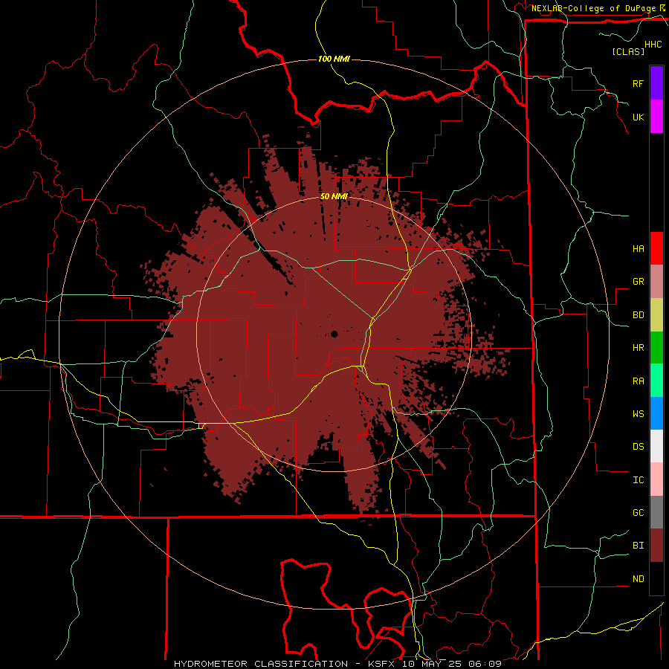Screen dimensions: 669x669
Task: Click the '06:09' timestamp
Action: [485, 664]
